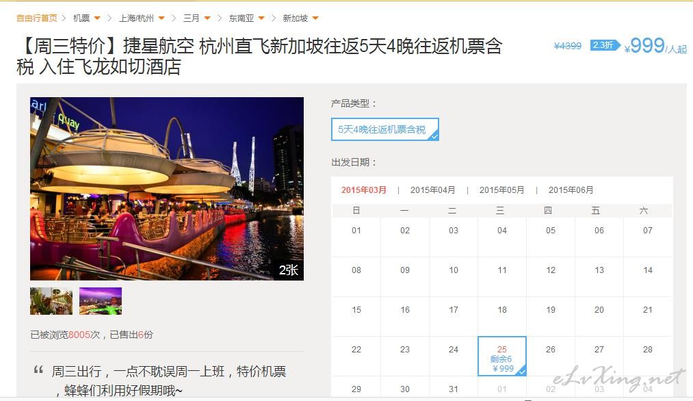Pick departure date 25 with ¥999
693x401 pixels.
click(502, 357)
